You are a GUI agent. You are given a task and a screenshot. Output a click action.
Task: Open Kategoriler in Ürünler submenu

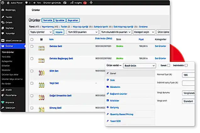pyautogui.click(x=7, y=61)
